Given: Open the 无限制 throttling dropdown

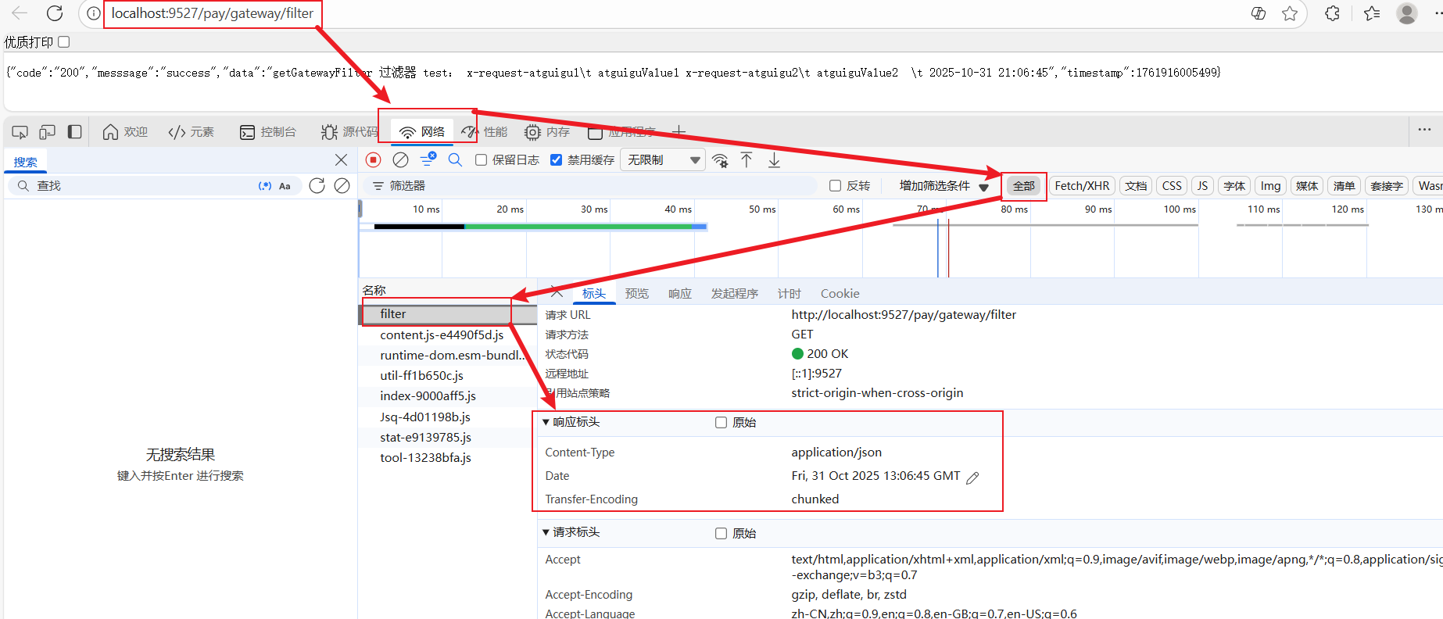Looking at the screenshot, I should tap(663, 159).
